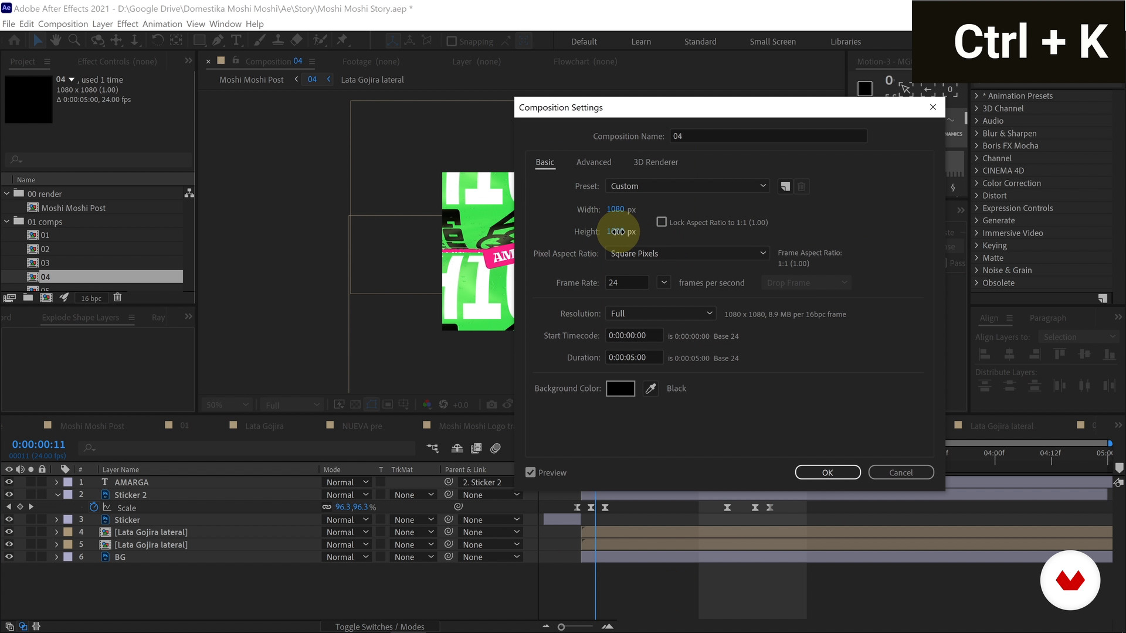Hide the BG layer
Screen dimensions: 1126x633
9,557
